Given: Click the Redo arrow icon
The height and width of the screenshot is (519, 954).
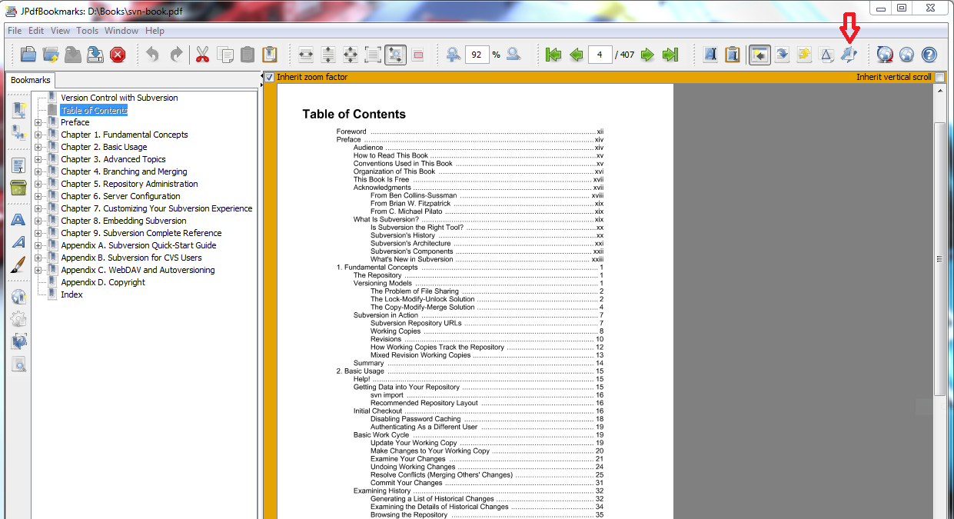Looking at the screenshot, I should (176, 55).
